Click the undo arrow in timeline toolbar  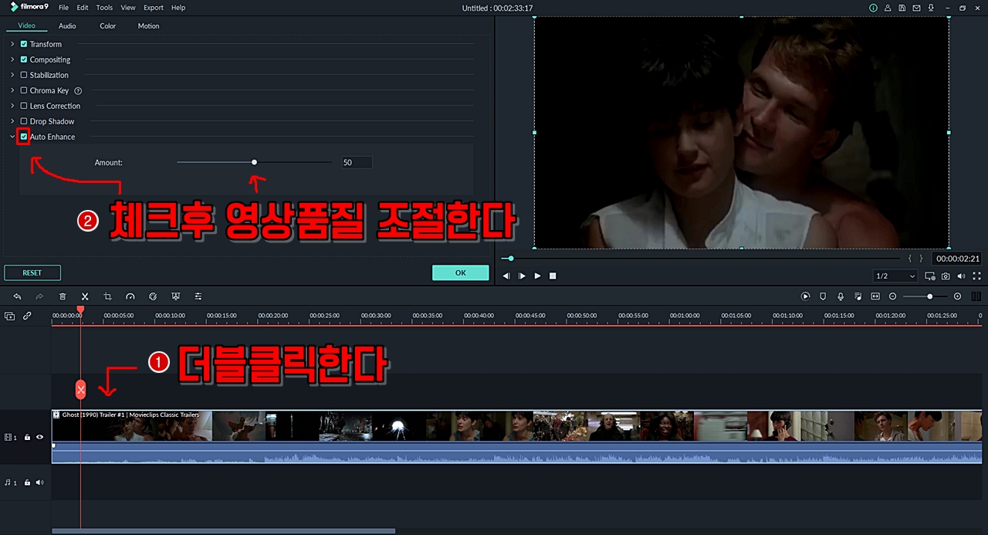click(17, 296)
